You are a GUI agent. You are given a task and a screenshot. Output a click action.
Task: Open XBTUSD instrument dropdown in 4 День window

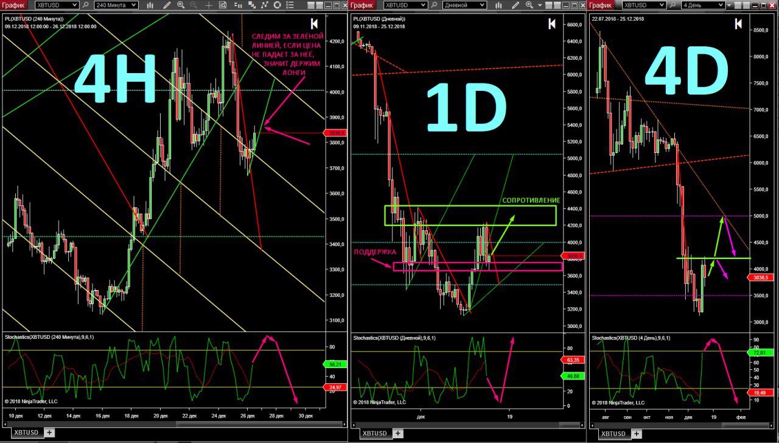click(644, 5)
